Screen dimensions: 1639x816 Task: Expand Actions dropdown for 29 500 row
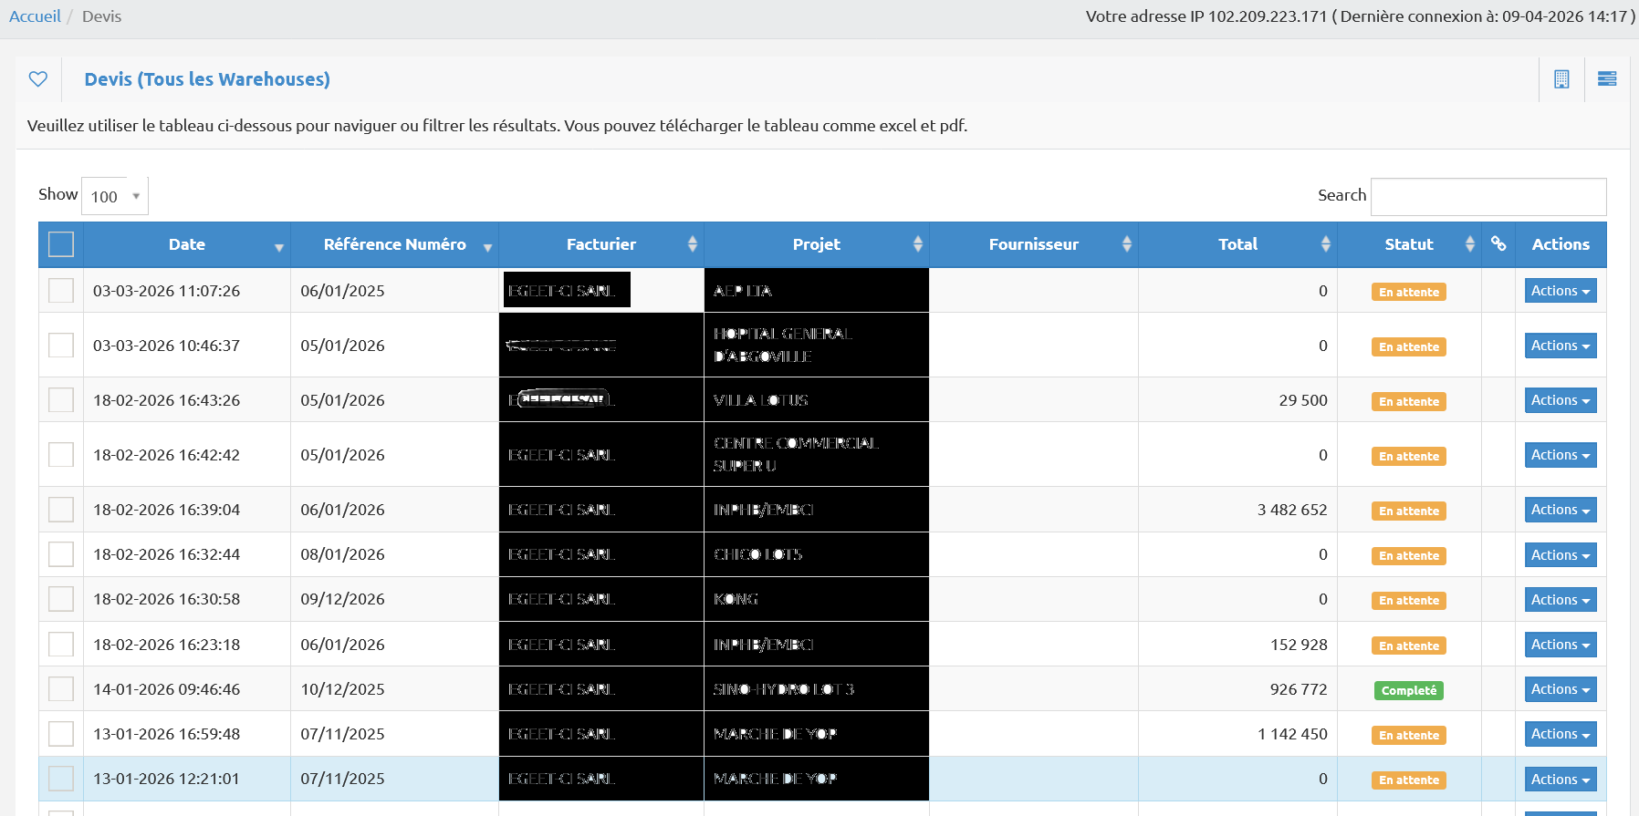(x=1560, y=400)
